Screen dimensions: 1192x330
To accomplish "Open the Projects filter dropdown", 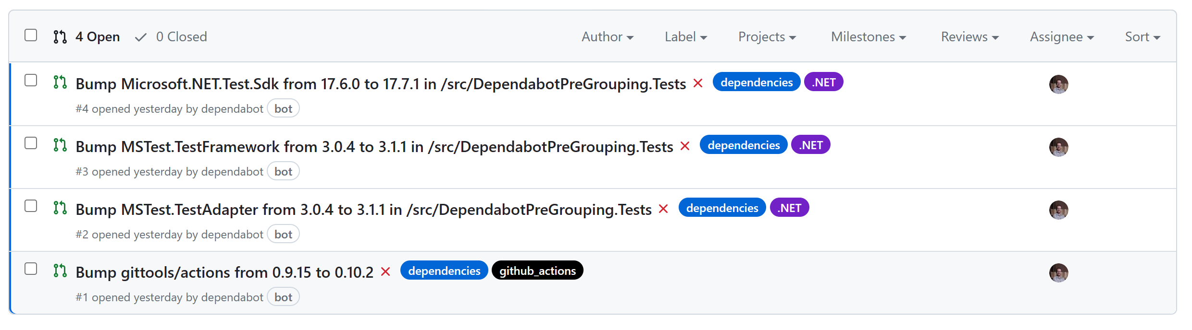I will 767,36.
